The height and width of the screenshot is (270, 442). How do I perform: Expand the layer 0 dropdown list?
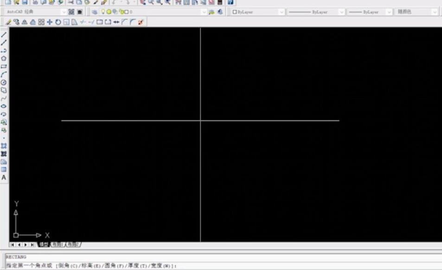tap(204, 12)
